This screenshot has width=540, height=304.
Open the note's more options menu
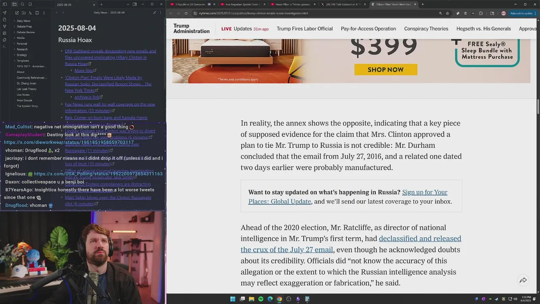click(x=160, y=13)
